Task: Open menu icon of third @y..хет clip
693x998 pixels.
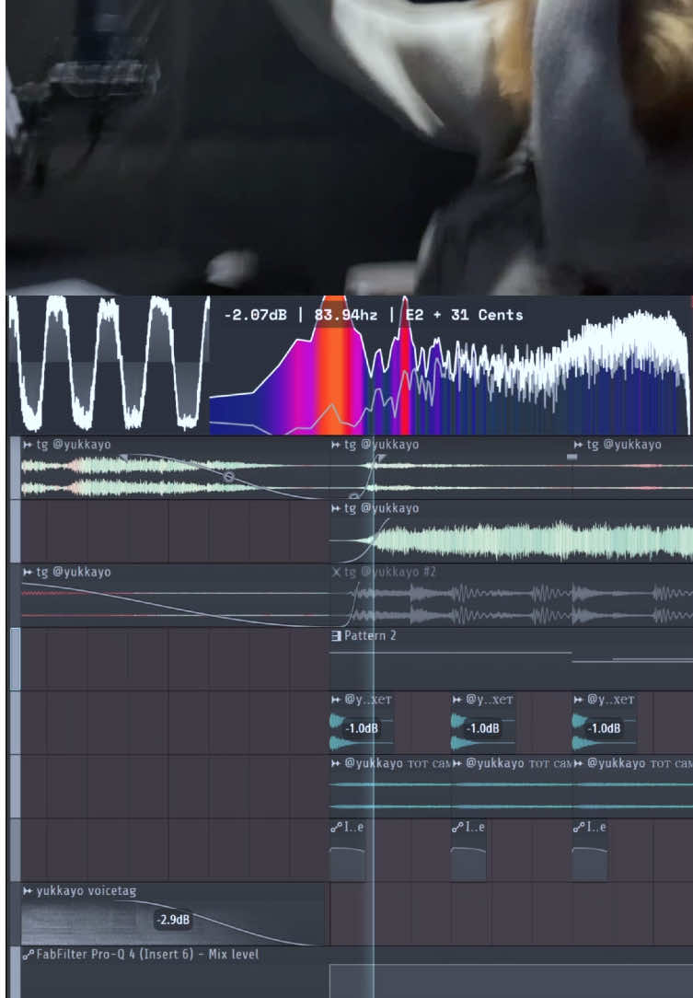Action: (x=579, y=700)
